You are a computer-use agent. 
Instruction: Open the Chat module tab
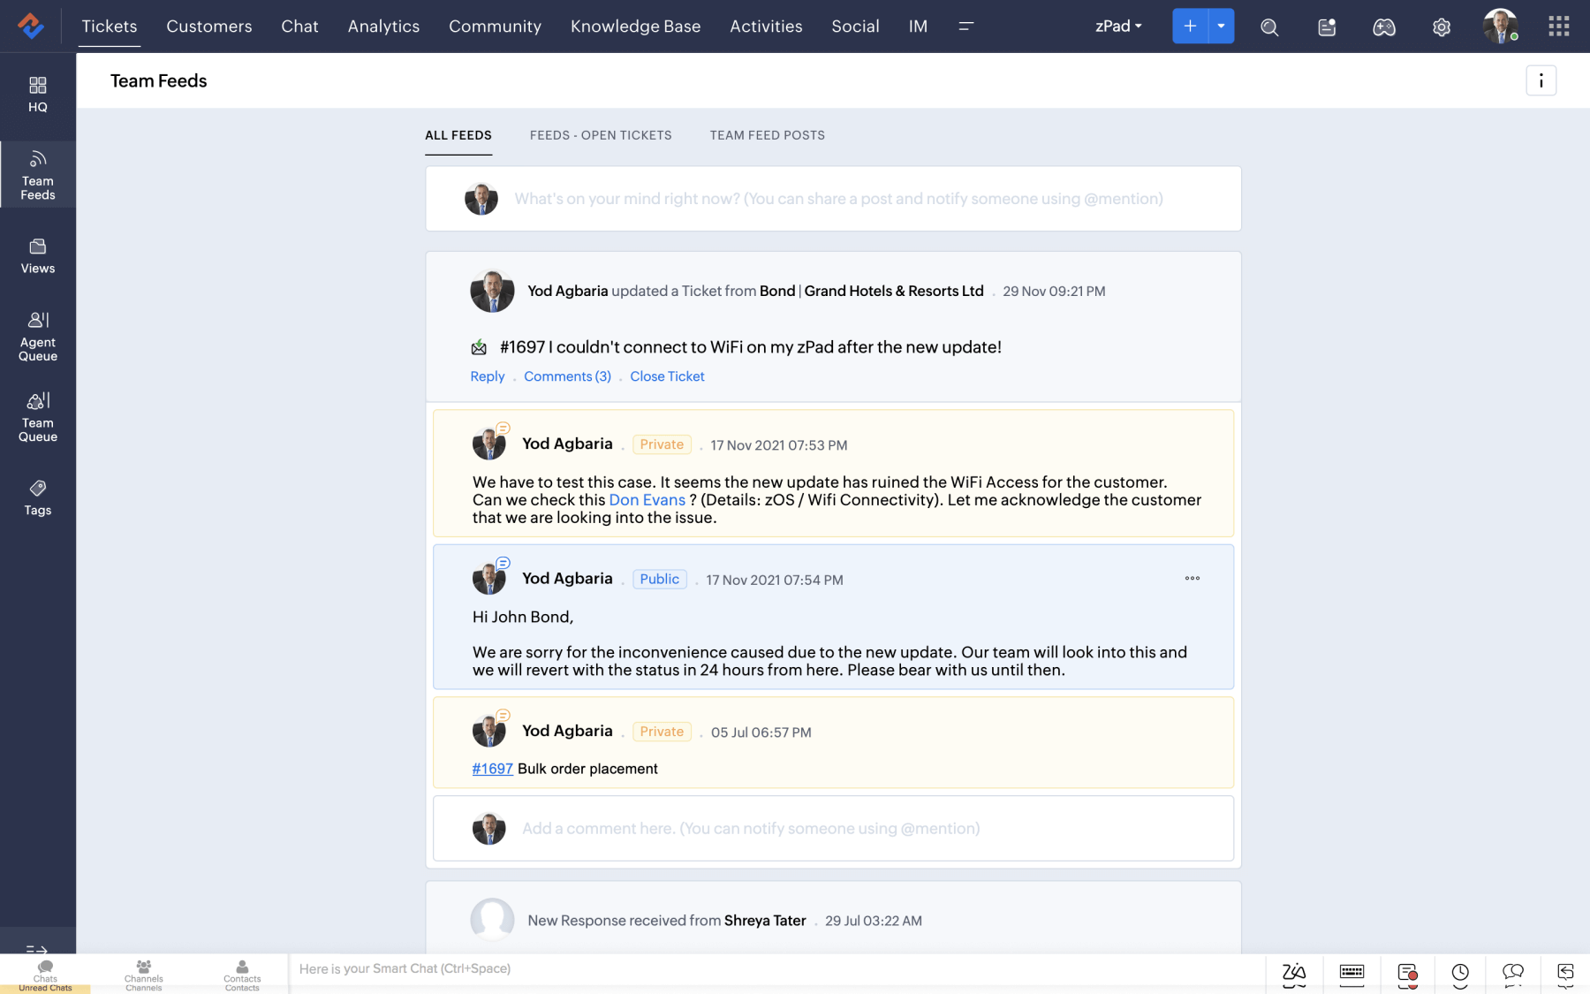click(x=299, y=26)
